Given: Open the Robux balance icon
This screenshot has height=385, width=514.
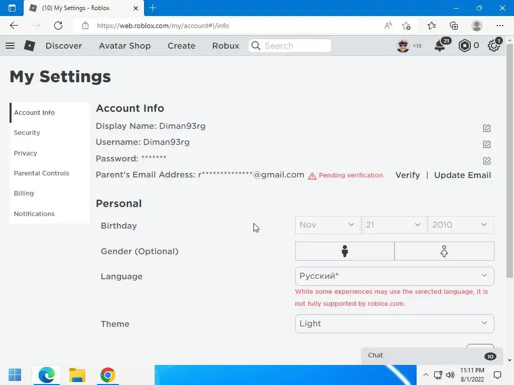Looking at the screenshot, I should [464, 46].
